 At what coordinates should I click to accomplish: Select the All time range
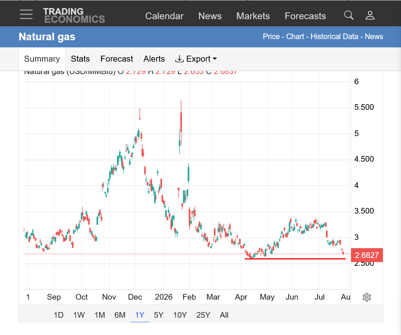pyautogui.click(x=224, y=315)
